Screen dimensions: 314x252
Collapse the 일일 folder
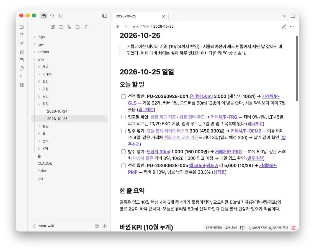pyautogui.click(x=69, y=104)
